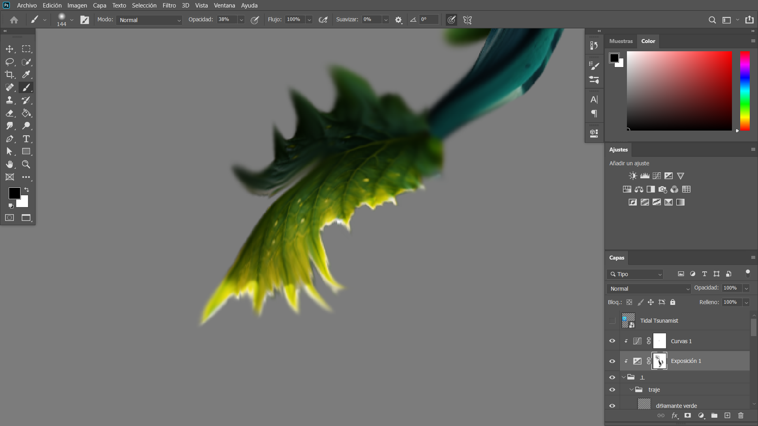Open the brush Modo dropdown
Screen dimensions: 758x426
[x=149, y=20]
